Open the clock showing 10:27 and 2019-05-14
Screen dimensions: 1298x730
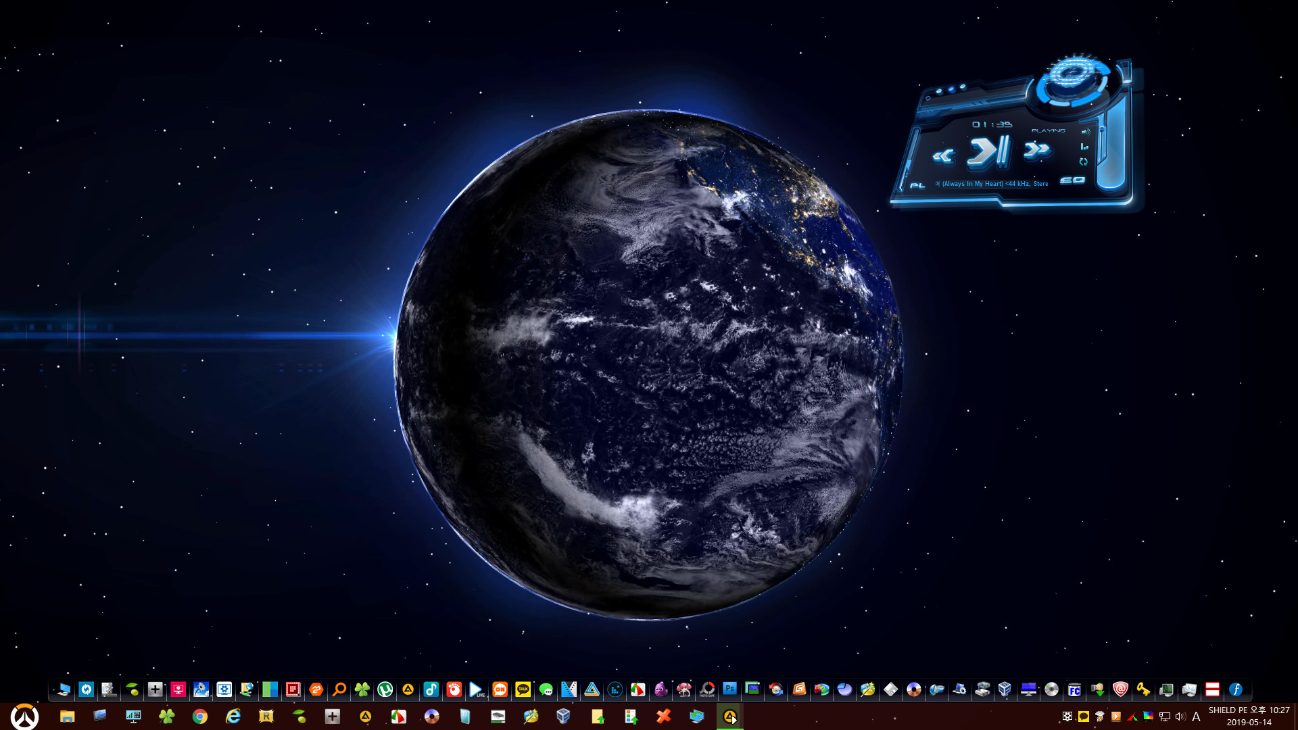pyautogui.click(x=1249, y=716)
